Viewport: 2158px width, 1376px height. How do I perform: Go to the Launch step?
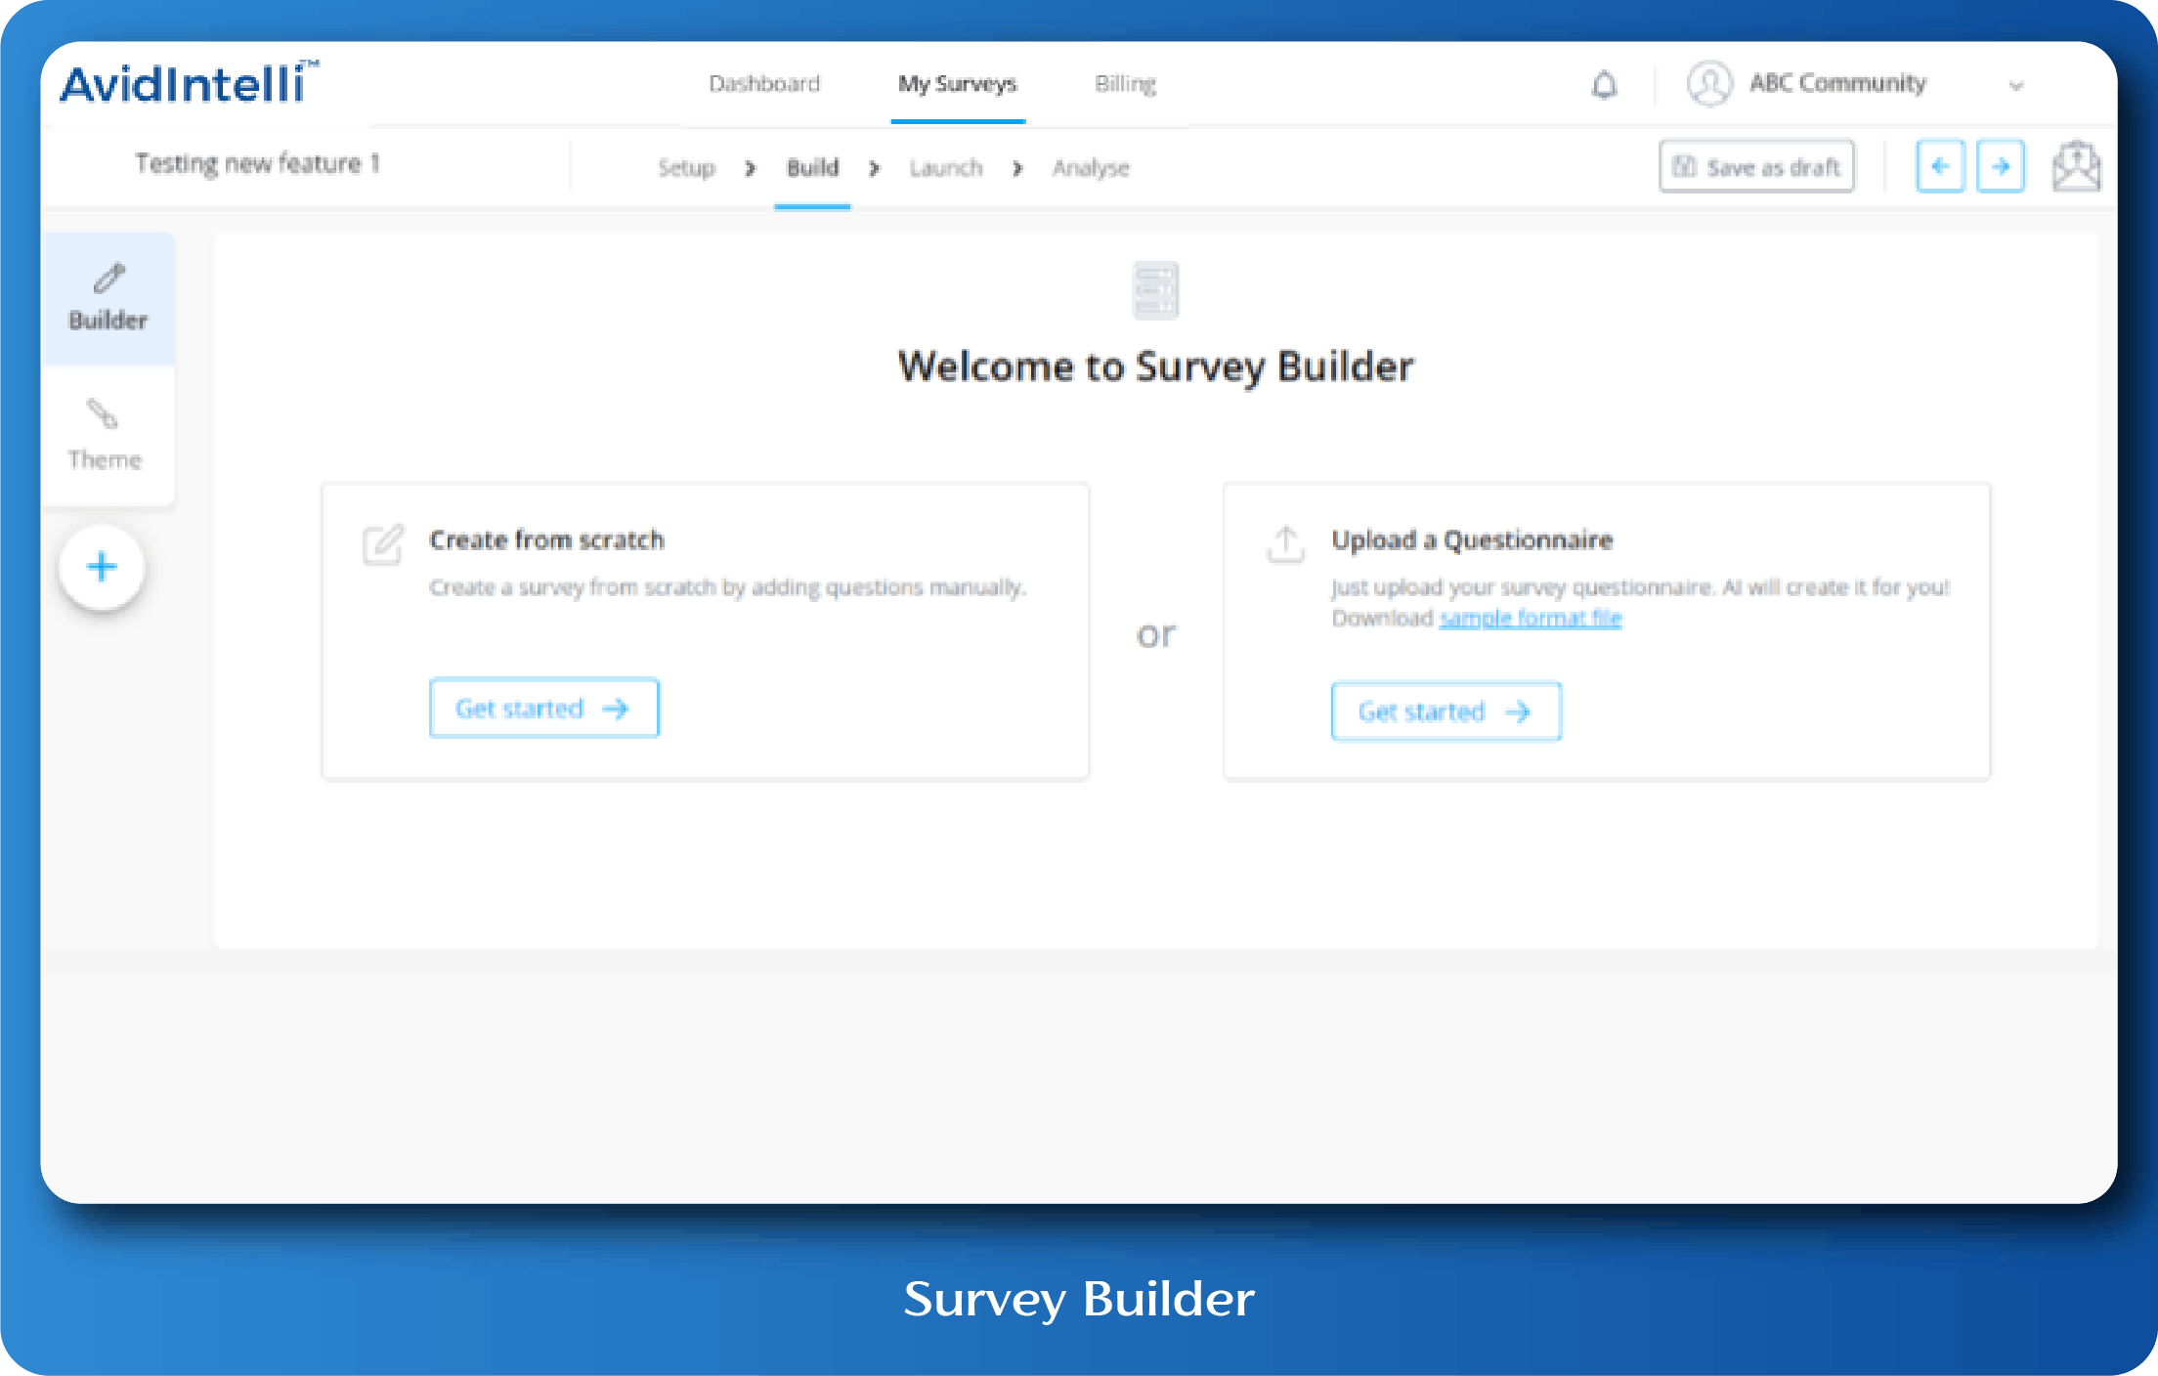click(945, 168)
